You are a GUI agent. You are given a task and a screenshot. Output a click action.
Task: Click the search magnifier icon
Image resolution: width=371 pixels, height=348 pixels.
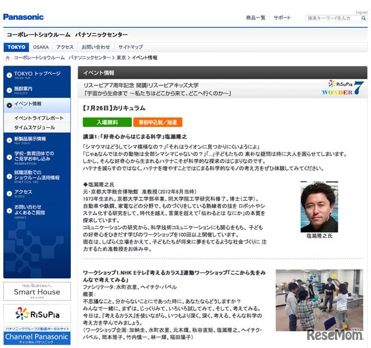coord(363,18)
